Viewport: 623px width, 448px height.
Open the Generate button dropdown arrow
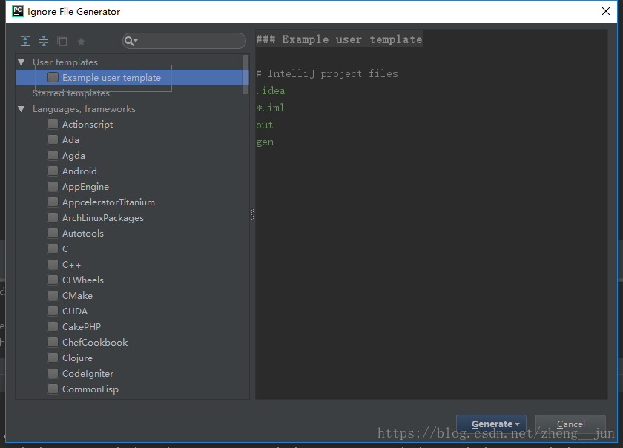pyautogui.click(x=518, y=424)
